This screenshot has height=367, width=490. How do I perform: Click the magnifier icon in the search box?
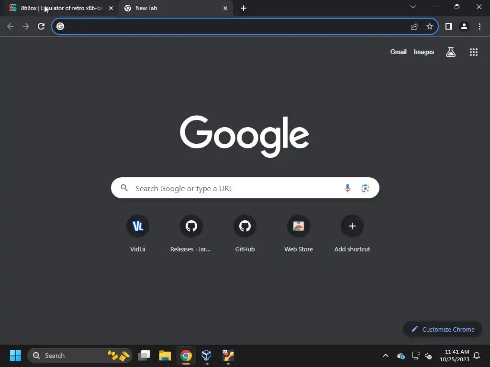click(124, 188)
